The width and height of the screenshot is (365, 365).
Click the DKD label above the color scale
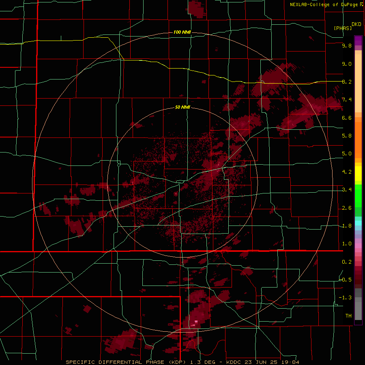point(356,24)
